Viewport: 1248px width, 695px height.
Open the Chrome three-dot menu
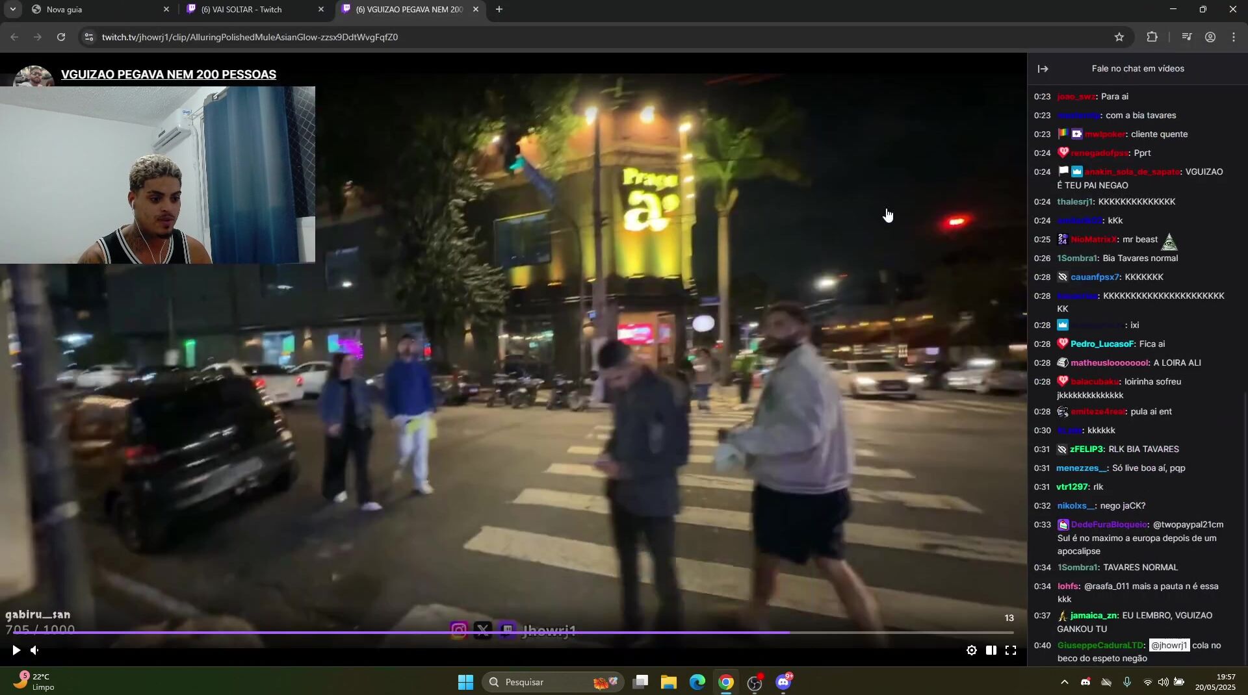[1234, 37]
